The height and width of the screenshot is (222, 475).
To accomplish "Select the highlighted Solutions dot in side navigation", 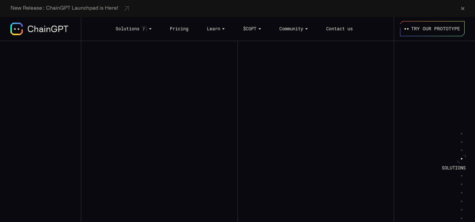I will (x=462, y=159).
